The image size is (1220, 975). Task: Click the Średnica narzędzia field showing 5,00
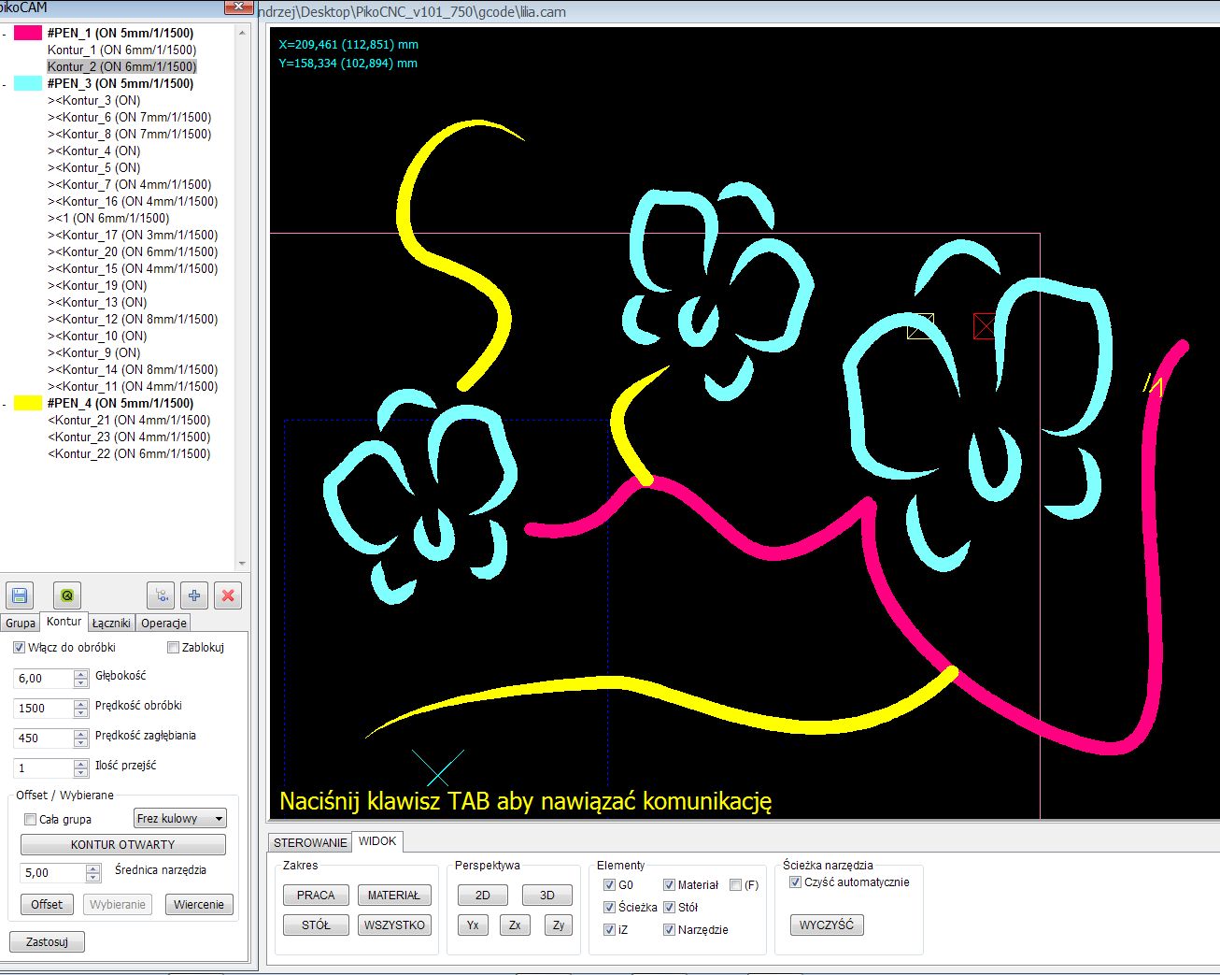[x=52, y=873]
